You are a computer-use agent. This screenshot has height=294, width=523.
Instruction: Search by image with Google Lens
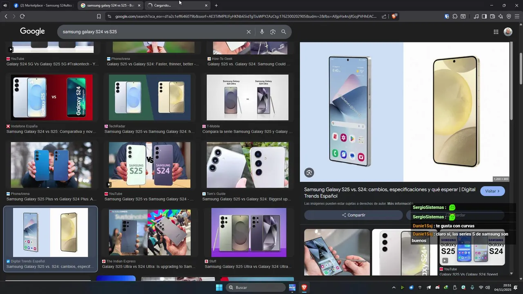273,32
